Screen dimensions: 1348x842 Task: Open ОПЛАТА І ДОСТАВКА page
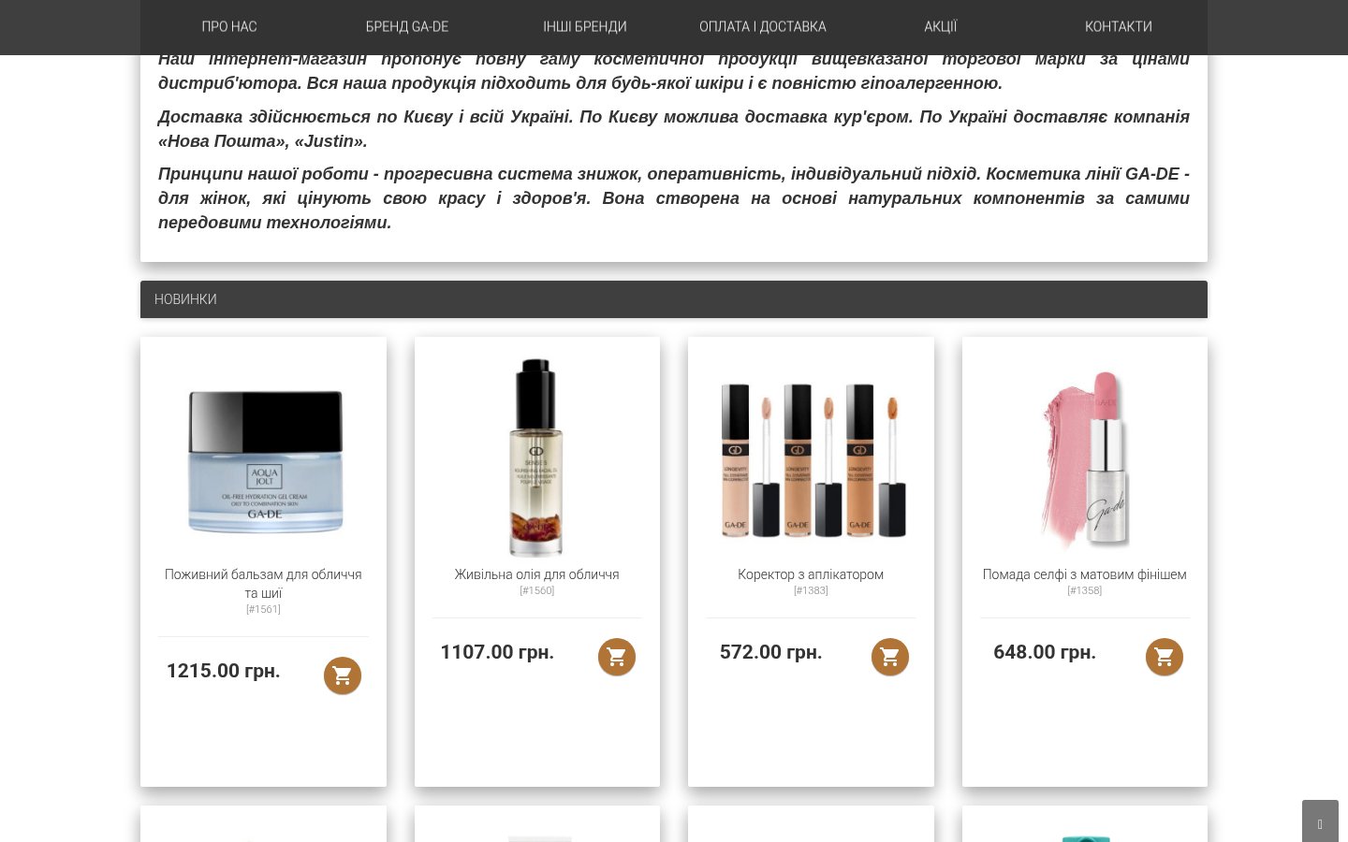pos(763,27)
